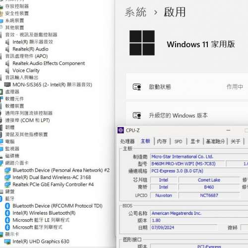Select the 主板 tab in CPU-Z
The width and height of the screenshot is (248, 248).
click(145, 141)
